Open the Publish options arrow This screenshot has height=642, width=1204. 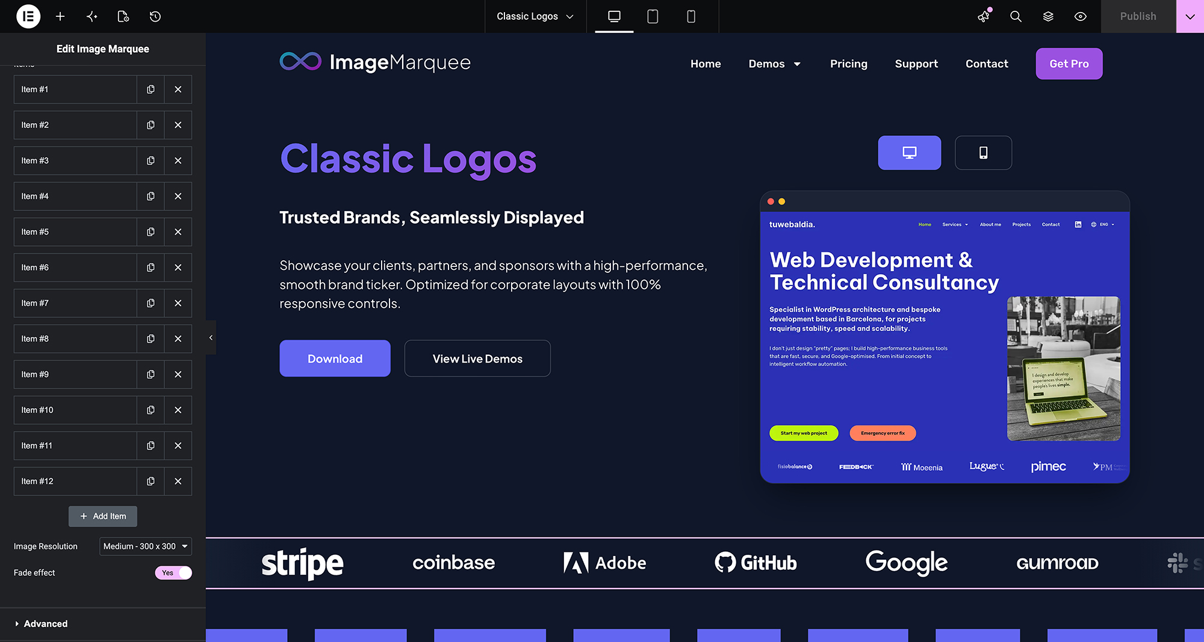click(1190, 16)
